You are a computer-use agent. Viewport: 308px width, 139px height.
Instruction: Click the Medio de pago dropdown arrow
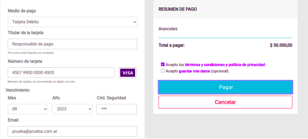pos(135,22)
